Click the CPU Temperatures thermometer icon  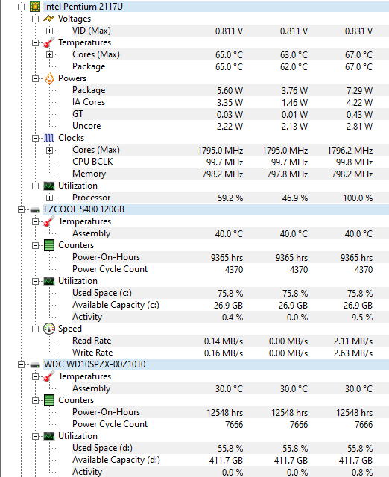[49, 42]
